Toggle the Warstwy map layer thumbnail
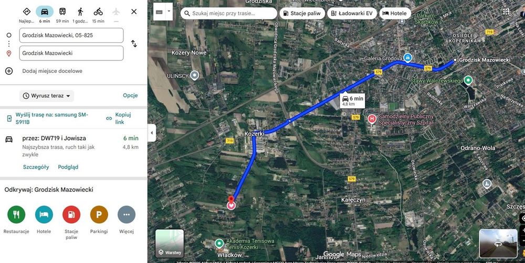525x263 pixels. pyautogui.click(x=170, y=244)
